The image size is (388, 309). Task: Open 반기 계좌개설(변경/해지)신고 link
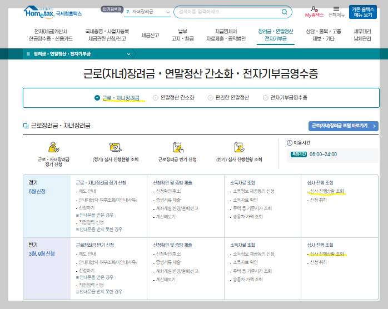click(177, 271)
